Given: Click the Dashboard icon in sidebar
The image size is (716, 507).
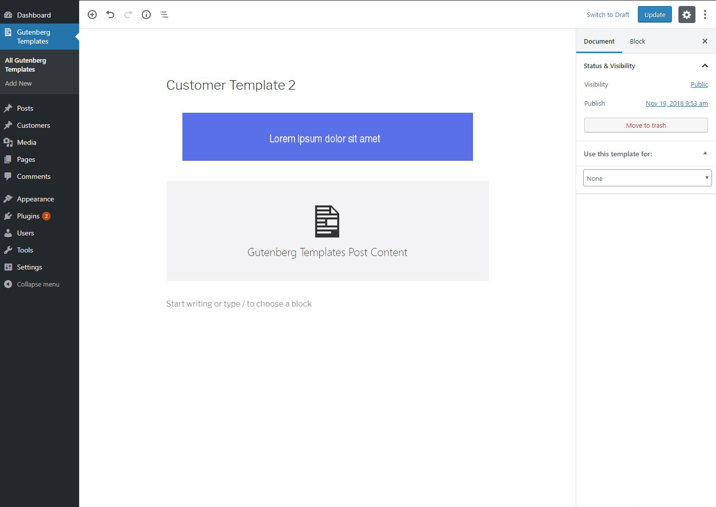Looking at the screenshot, I should pos(8,15).
